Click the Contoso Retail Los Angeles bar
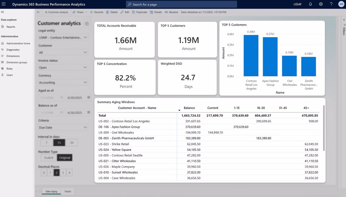Viewport: 346px width, 197px height. click(251, 56)
